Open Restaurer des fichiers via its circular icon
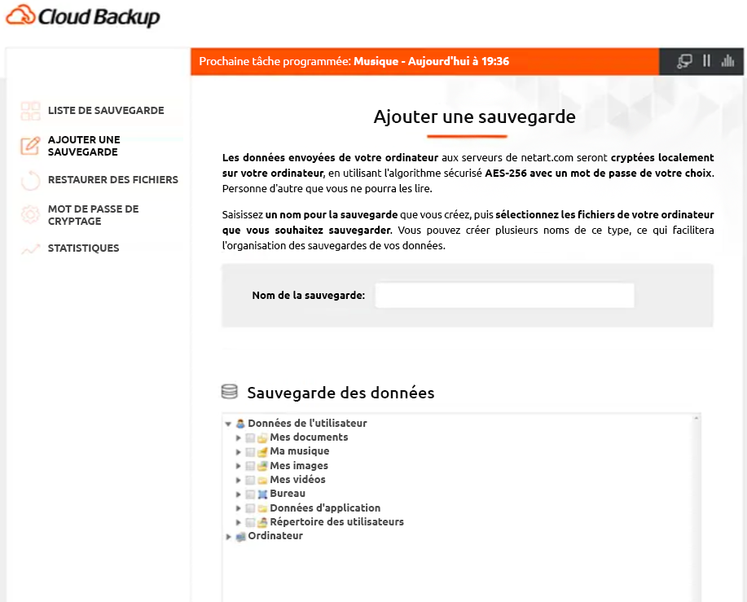 pos(30,179)
